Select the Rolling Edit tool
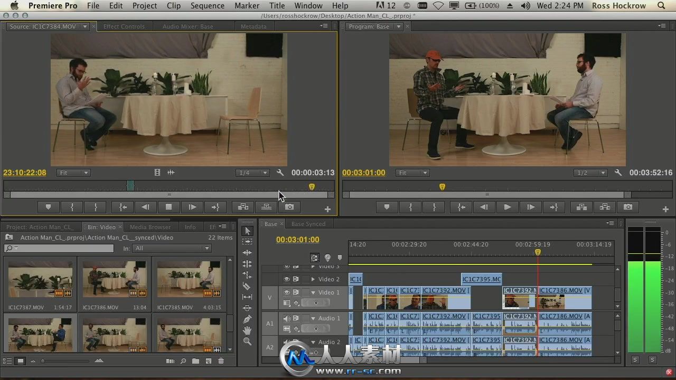676x380 pixels. 247,263
